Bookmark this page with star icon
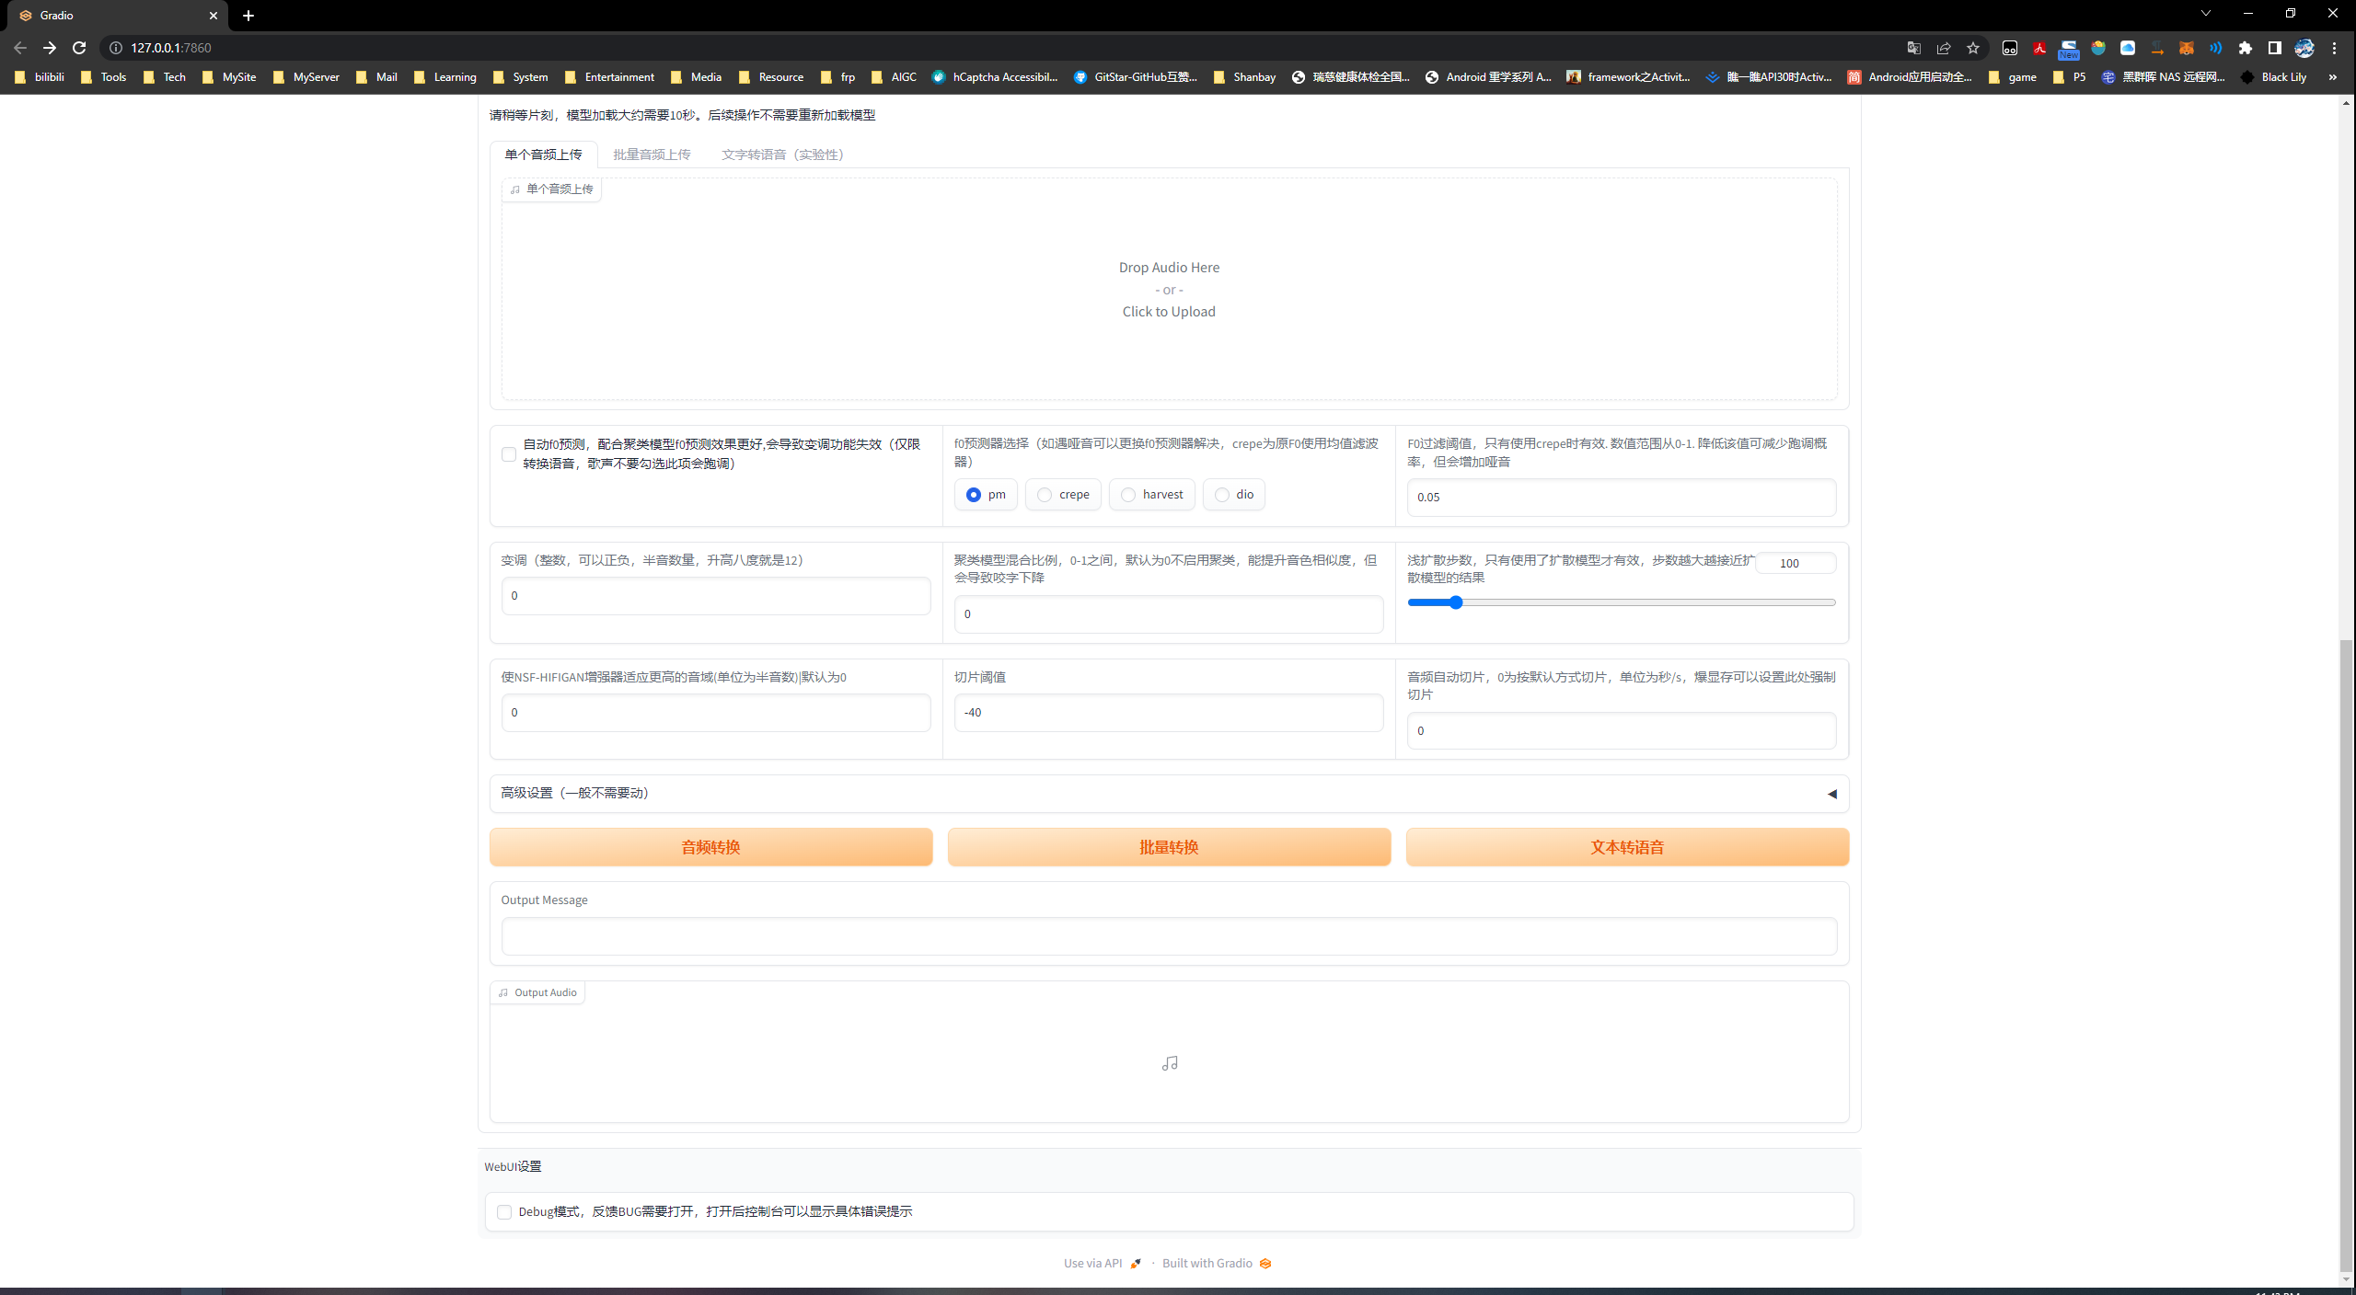 1972,48
